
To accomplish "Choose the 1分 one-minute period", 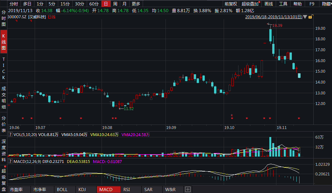I will tap(40, 4).
